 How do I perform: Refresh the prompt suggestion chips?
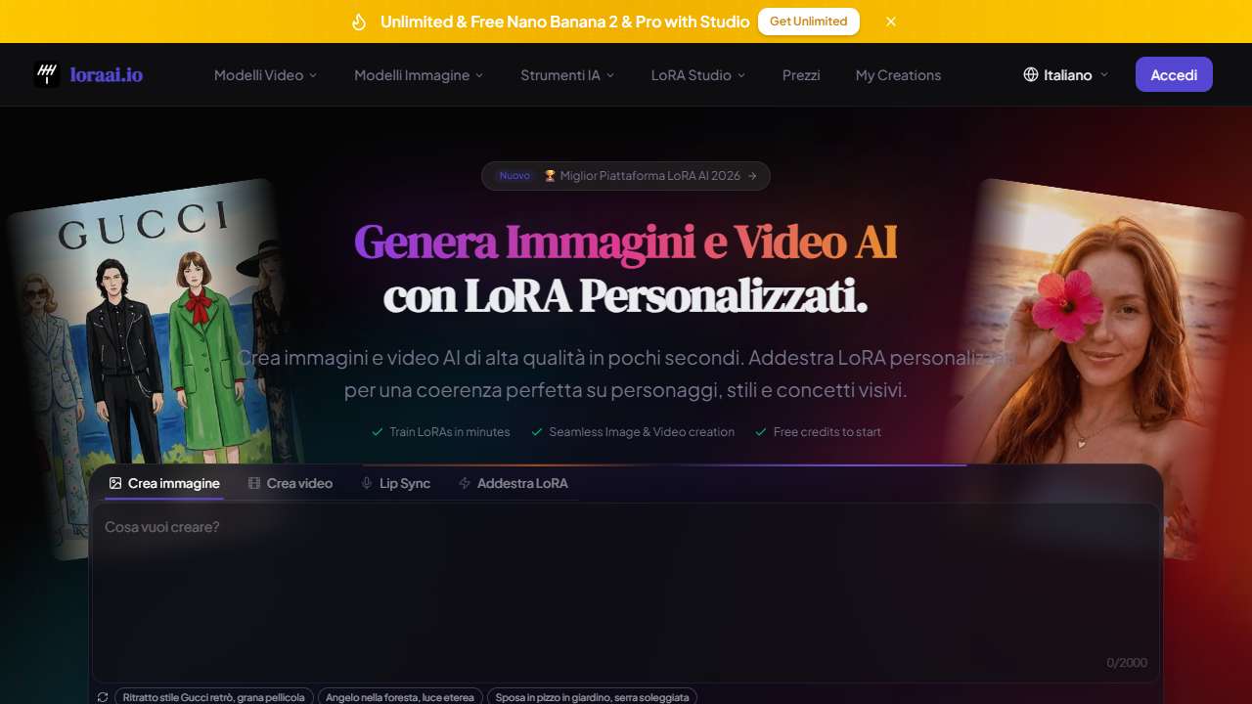coord(103,696)
